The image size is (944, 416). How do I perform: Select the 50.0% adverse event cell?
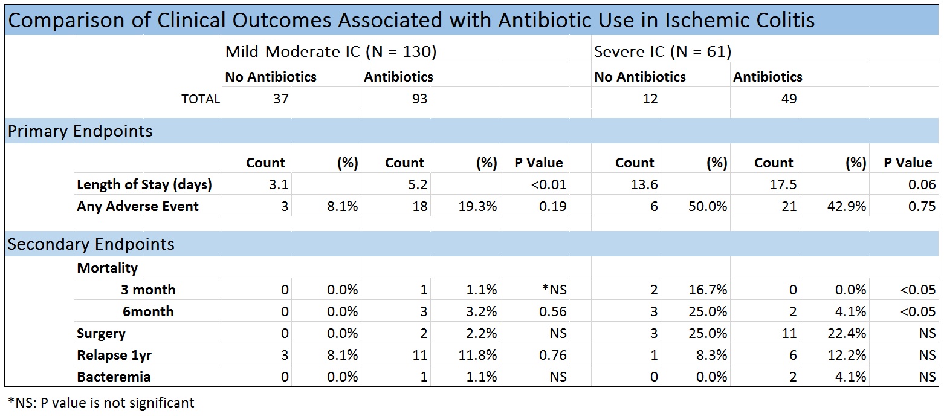click(x=710, y=206)
